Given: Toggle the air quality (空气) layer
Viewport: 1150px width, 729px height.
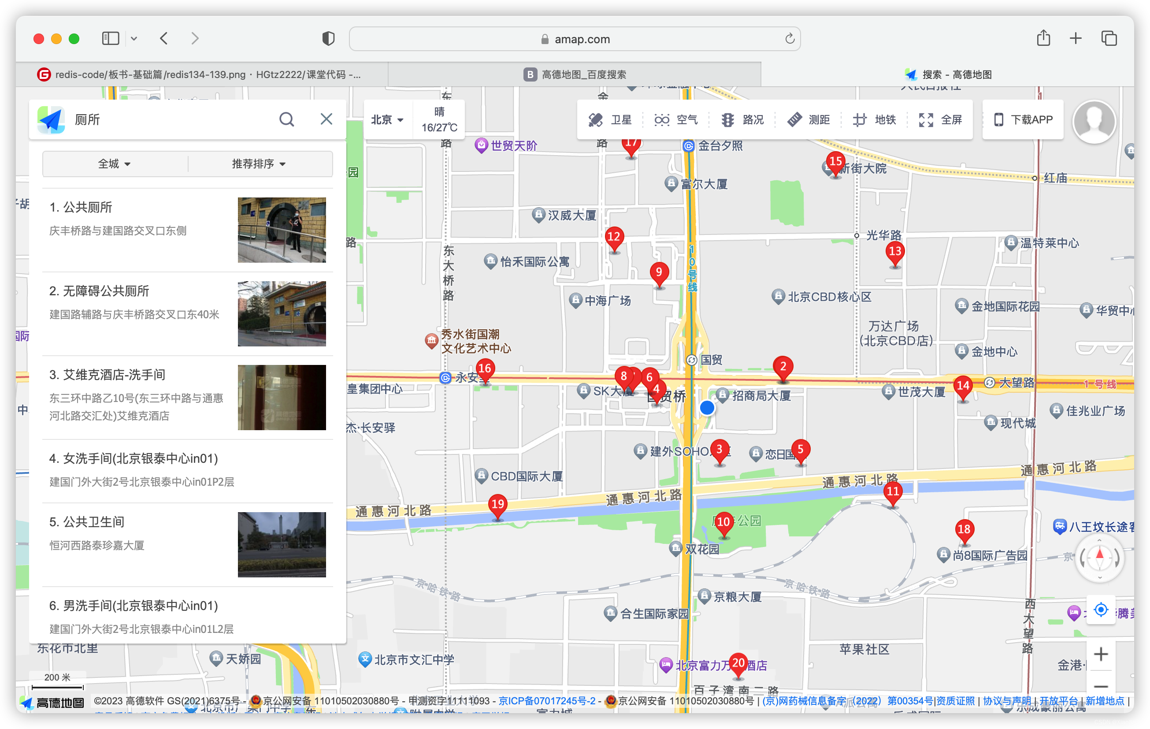Looking at the screenshot, I should coord(676,119).
